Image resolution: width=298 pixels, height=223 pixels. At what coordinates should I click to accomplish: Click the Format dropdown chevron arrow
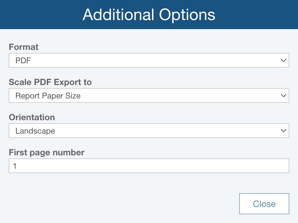tap(284, 61)
